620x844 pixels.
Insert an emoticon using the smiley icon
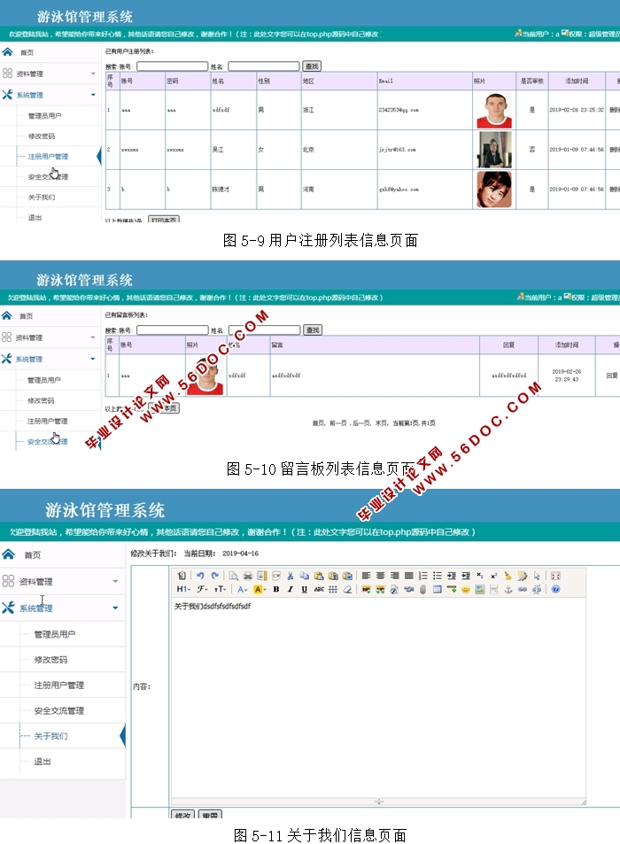point(466,589)
